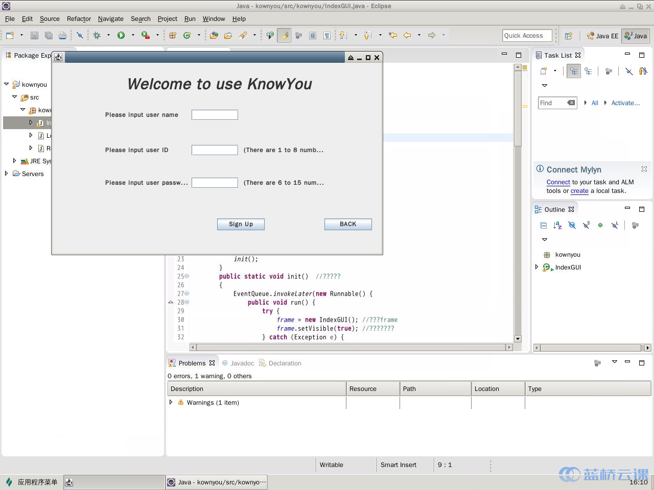Click Collapse All in the Outline view
This screenshot has height=490, width=654.
click(x=543, y=225)
